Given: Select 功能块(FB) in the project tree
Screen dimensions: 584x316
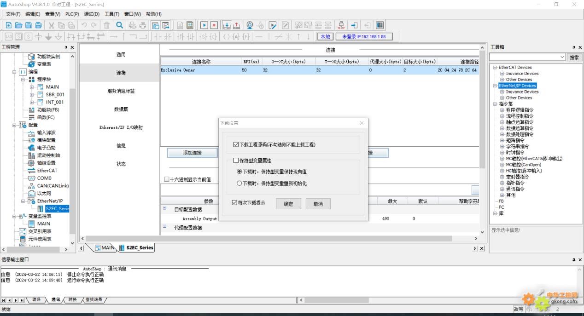Looking at the screenshot, I should pyautogui.click(x=48, y=110).
